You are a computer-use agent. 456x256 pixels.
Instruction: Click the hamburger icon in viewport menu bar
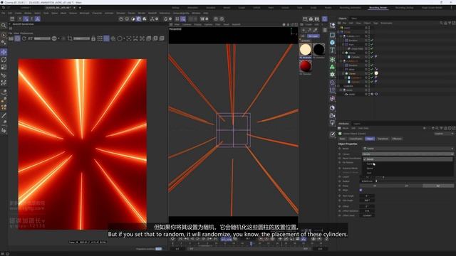[x=171, y=24]
